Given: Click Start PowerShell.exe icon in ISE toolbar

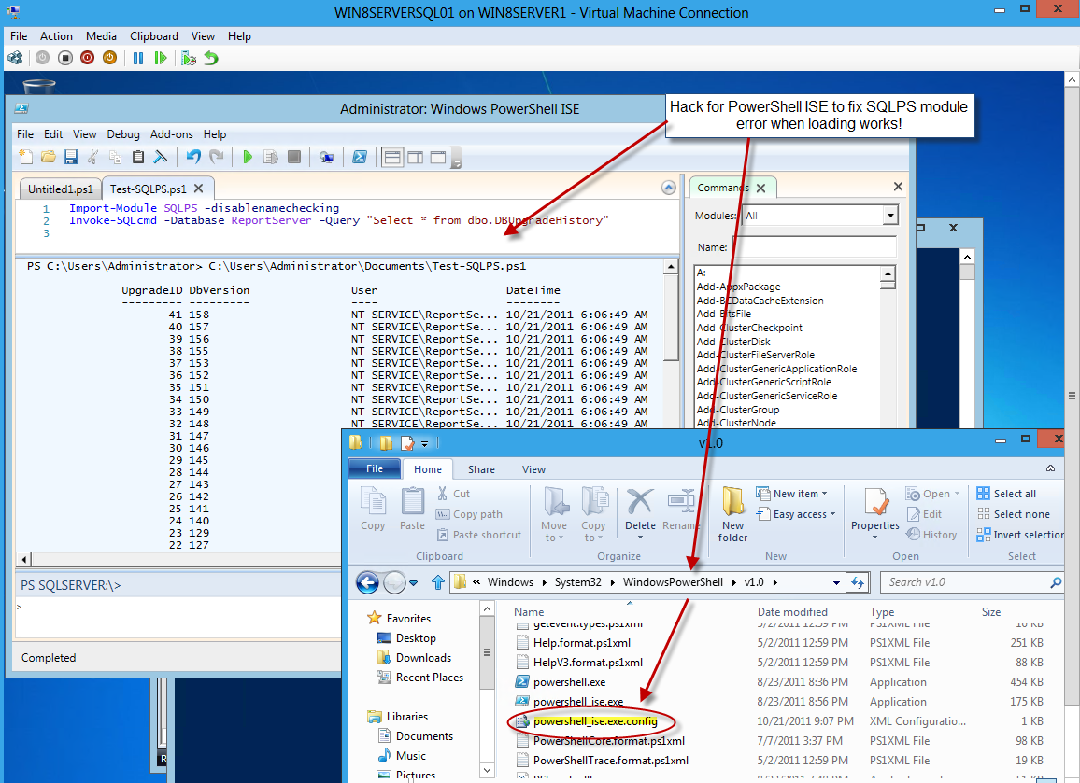Looking at the screenshot, I should click(x=360, y=157).
